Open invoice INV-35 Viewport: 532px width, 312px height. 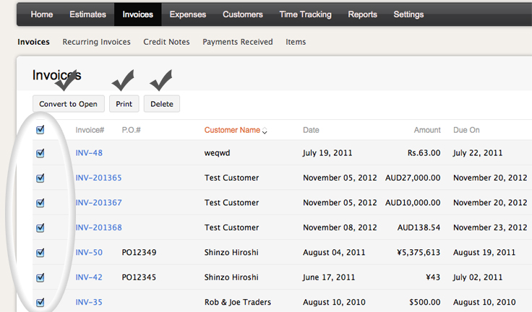tap(89, 302)
